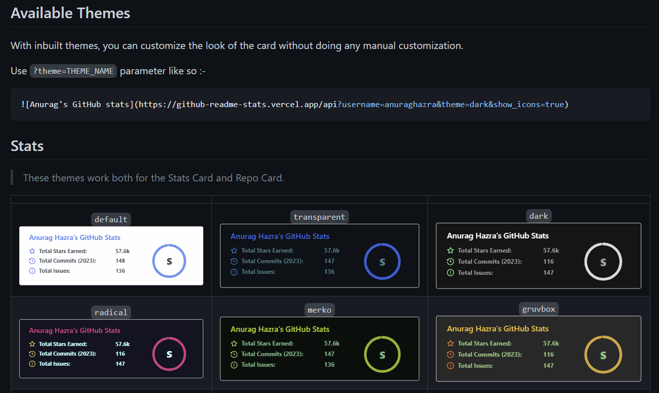Click the gruvbox theme rank circle
This screenshot has width=659, height=393.
pyautogui.click(x=603, y=355)
